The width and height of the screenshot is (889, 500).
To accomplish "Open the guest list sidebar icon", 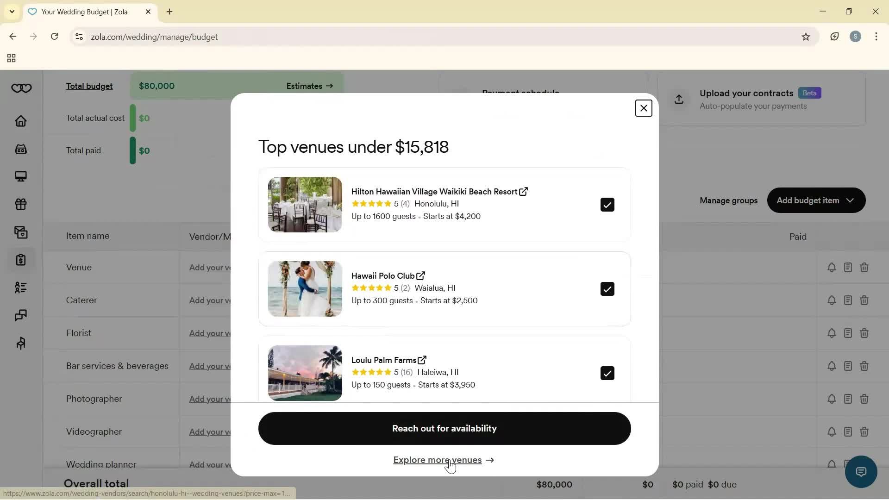I will tap(21, 287).
